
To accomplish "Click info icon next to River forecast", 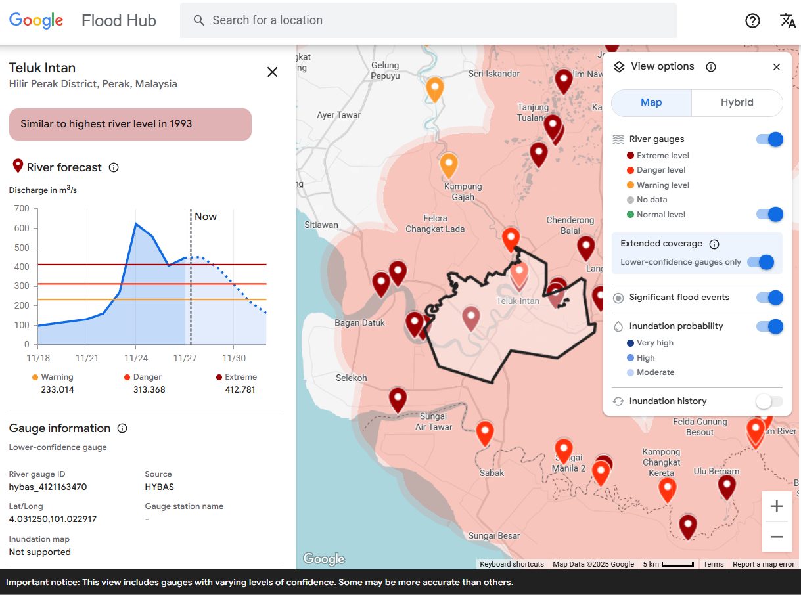I will pyautogui.click(x=114, y=167).
